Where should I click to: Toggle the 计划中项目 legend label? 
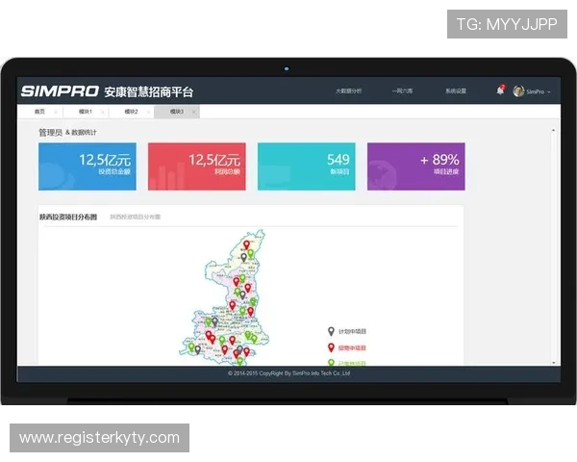tap(352, 331)
